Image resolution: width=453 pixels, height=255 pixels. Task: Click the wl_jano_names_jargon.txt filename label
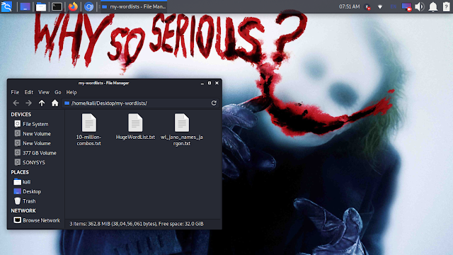tap(182, 140)
